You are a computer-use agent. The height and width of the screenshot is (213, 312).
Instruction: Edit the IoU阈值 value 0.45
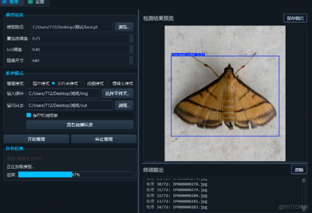(80, 49)
